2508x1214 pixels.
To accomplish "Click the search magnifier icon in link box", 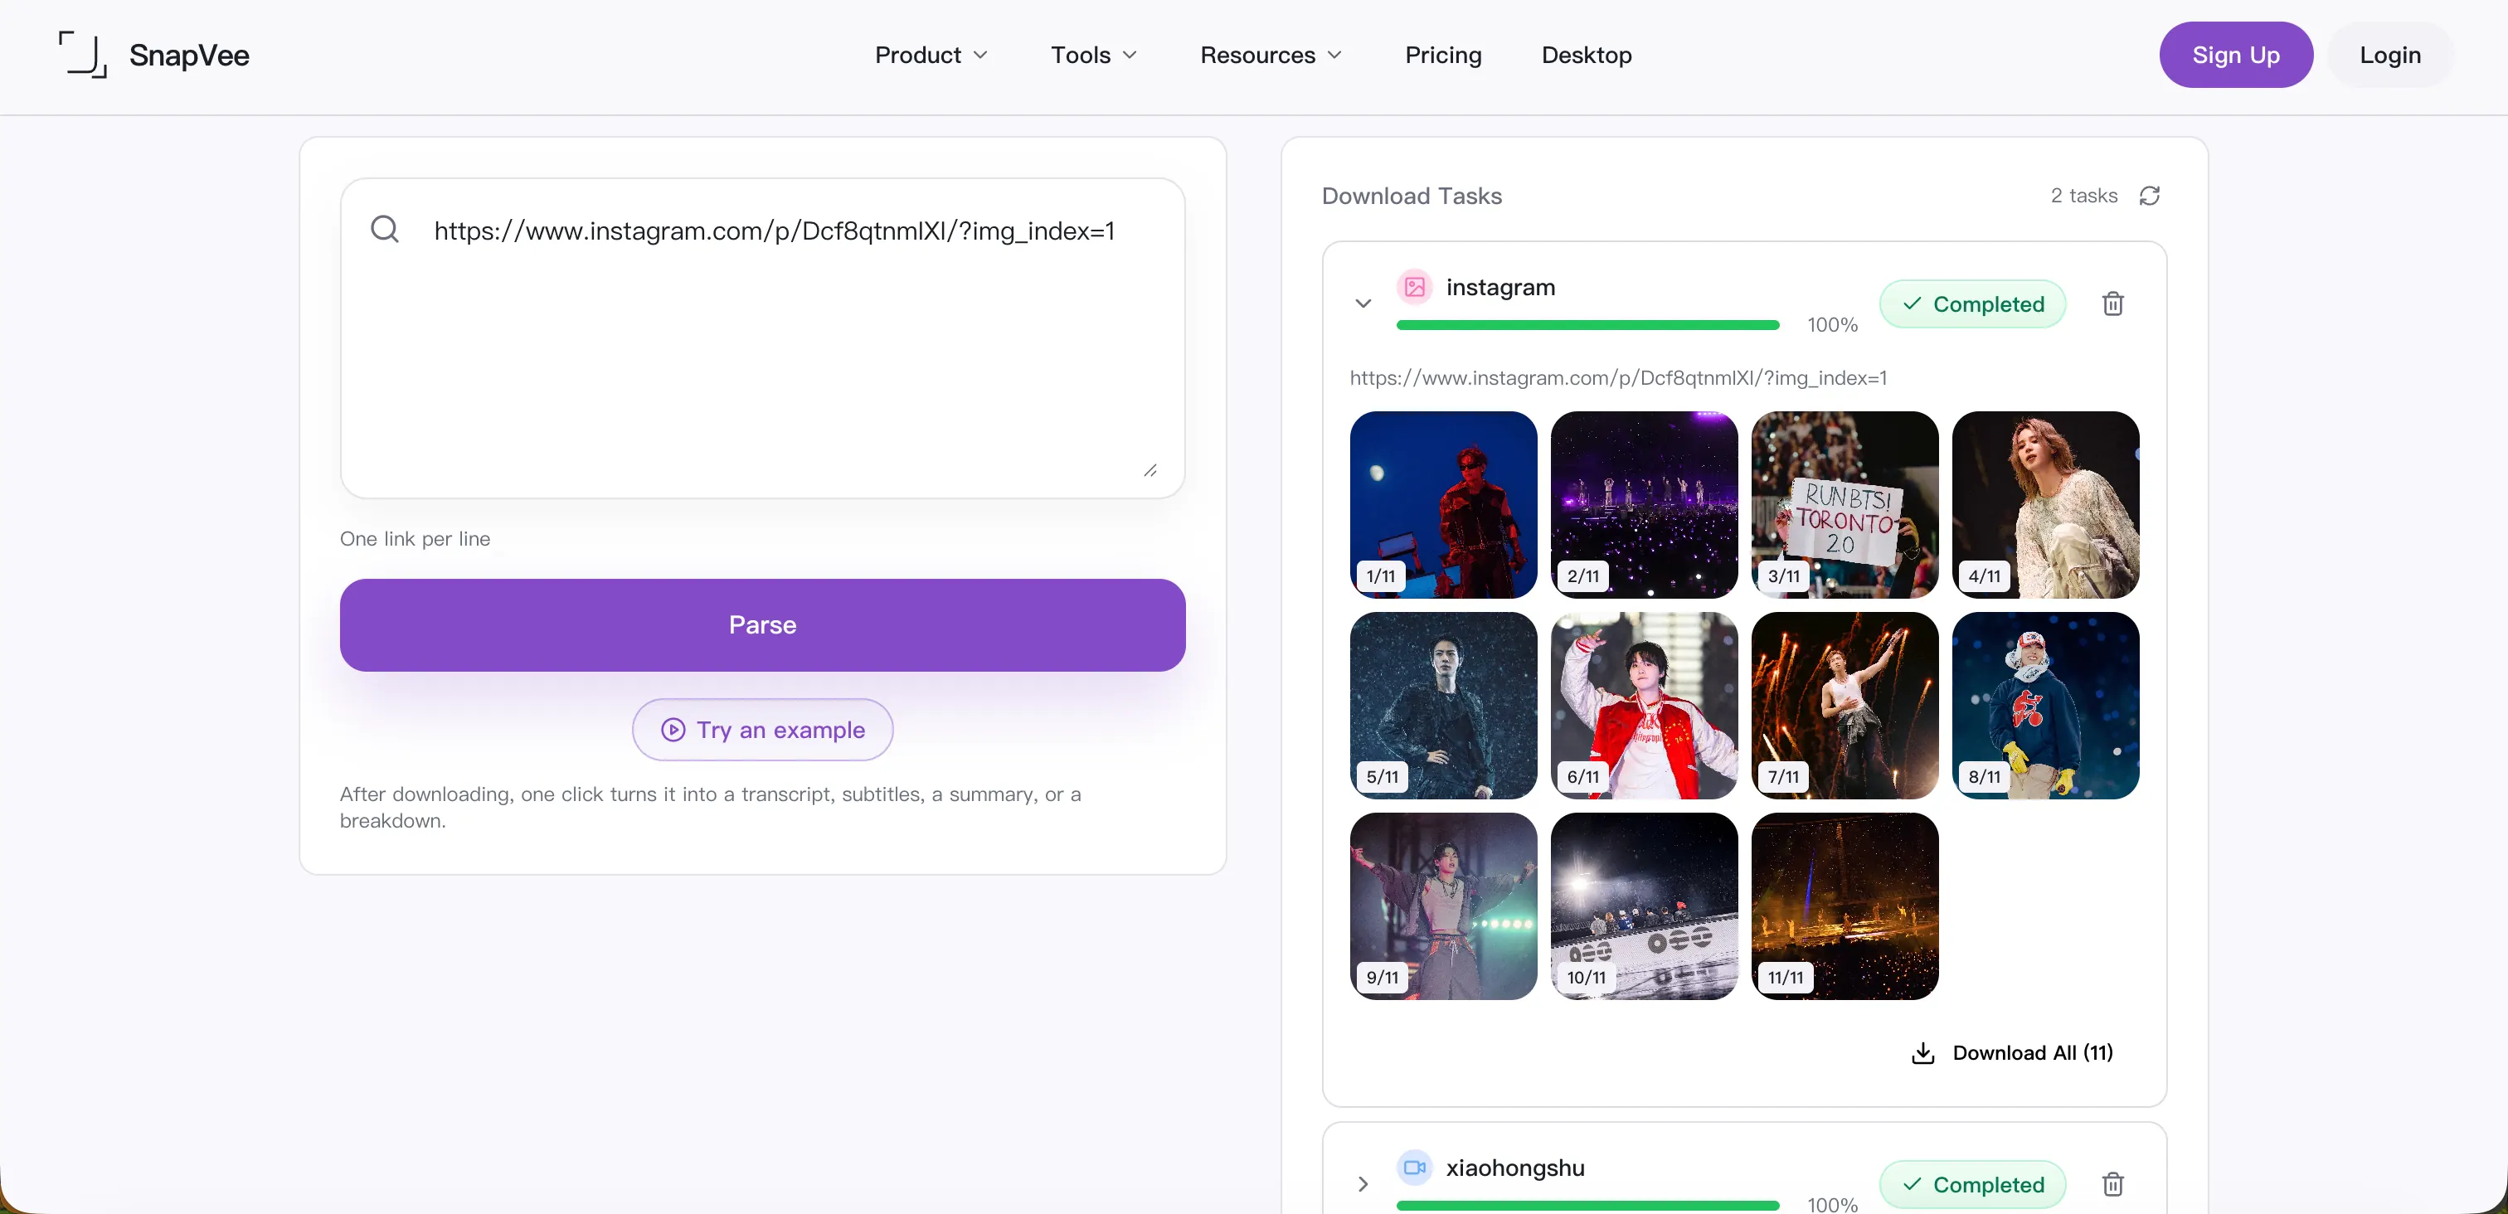I will pyautogui.click(x=385, y=230).
